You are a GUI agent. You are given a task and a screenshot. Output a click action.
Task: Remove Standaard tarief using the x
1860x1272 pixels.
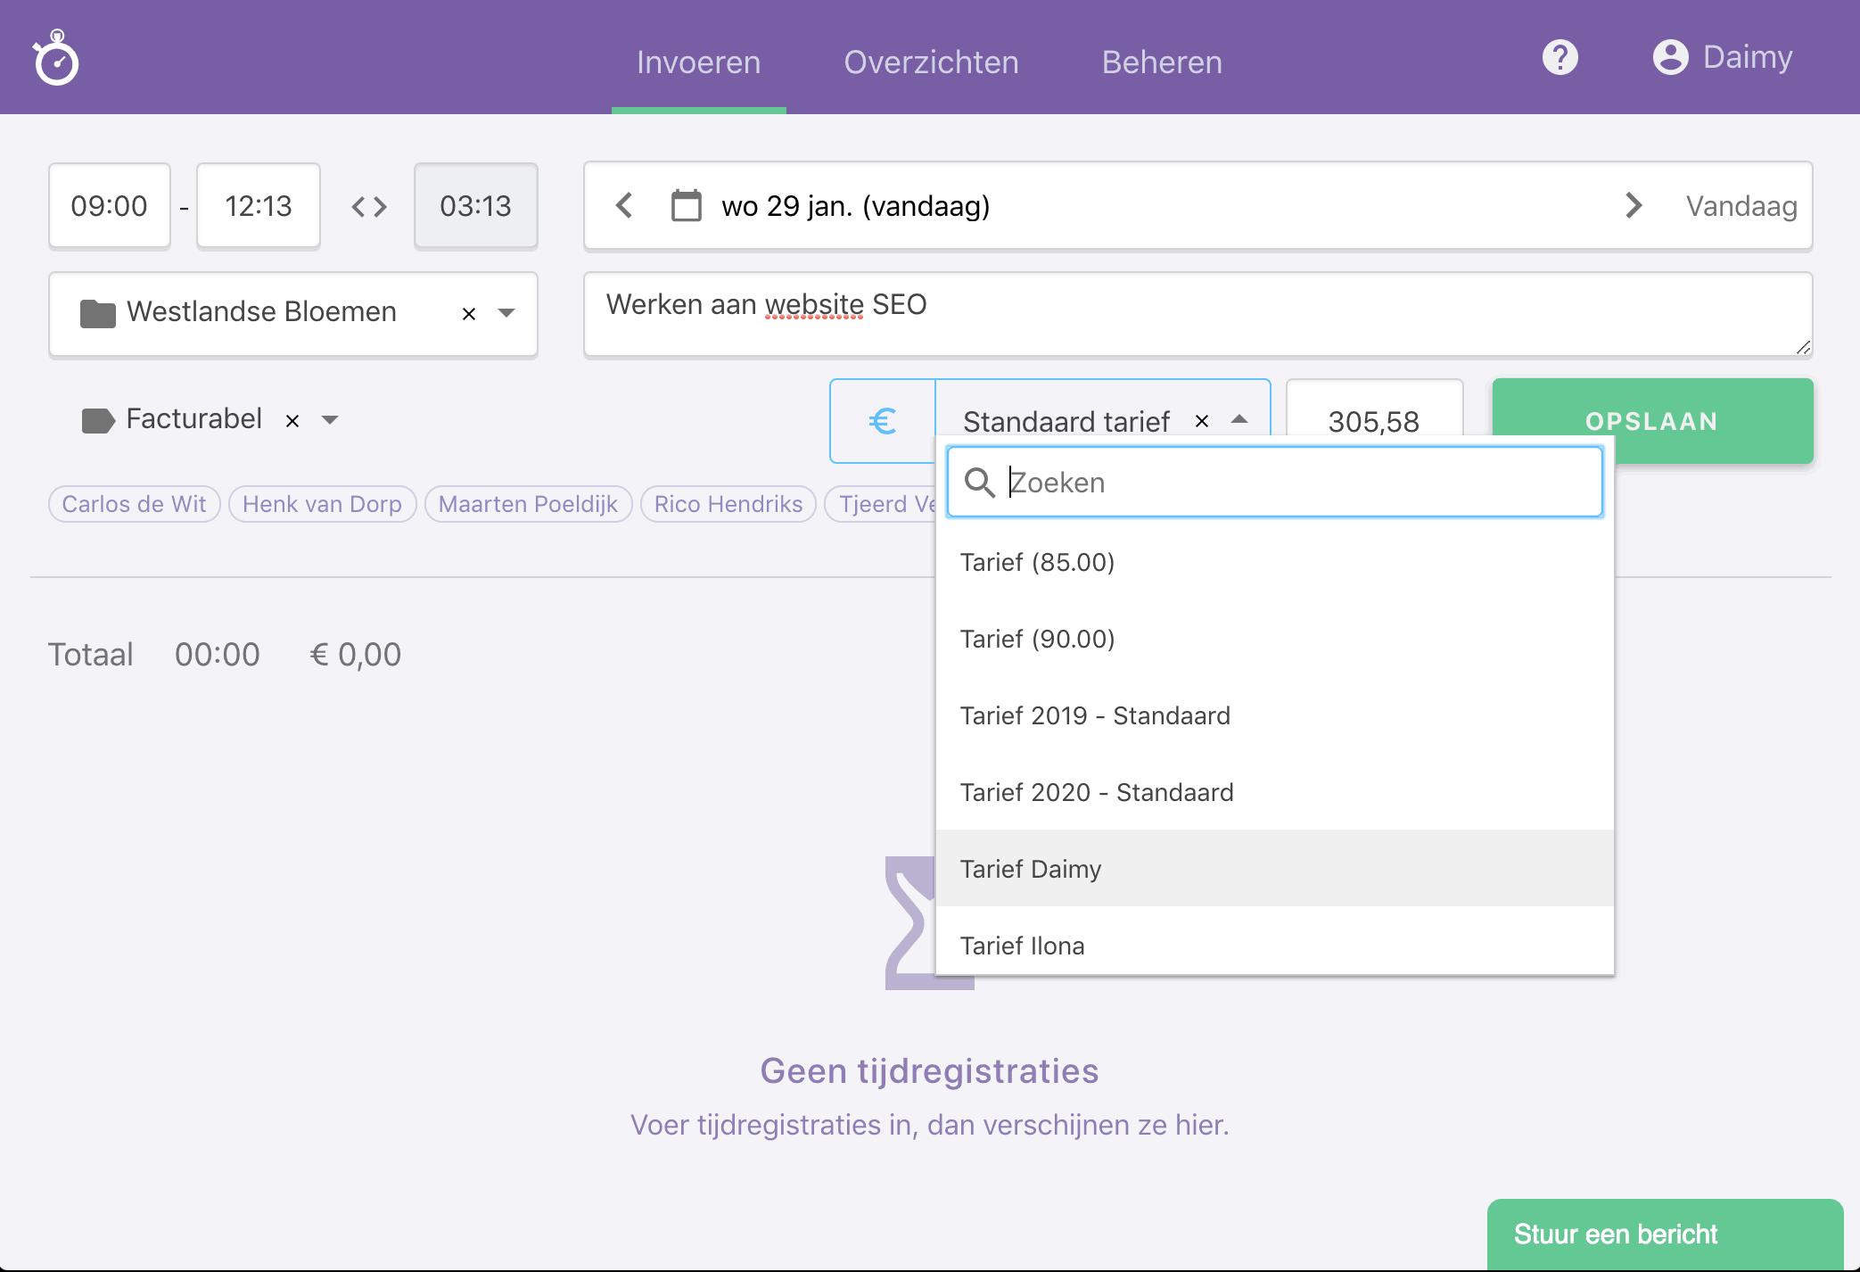[1201, 420]
